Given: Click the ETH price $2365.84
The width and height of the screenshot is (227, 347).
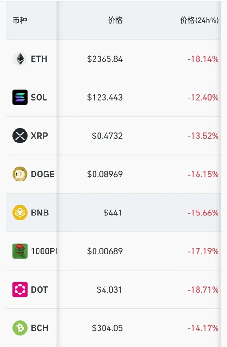Looking at the screenshot, I should (x=105, y=59).
